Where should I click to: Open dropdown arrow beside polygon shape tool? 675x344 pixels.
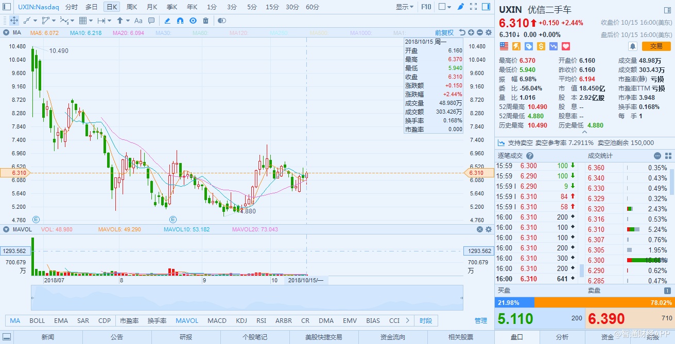[x=54, y=21]
